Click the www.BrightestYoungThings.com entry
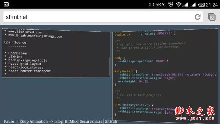The width and height of the screenshot is (220, 124). click(x=35, y=36)
